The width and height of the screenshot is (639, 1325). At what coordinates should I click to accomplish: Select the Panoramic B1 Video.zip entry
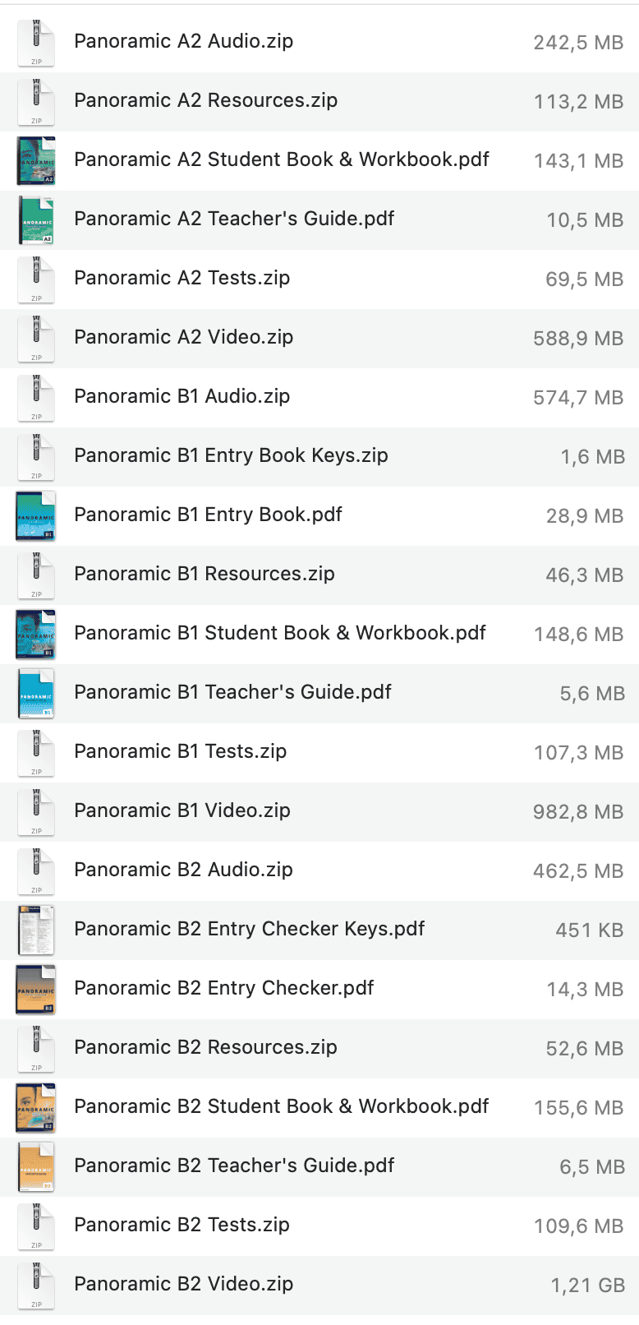coord(319,812)
